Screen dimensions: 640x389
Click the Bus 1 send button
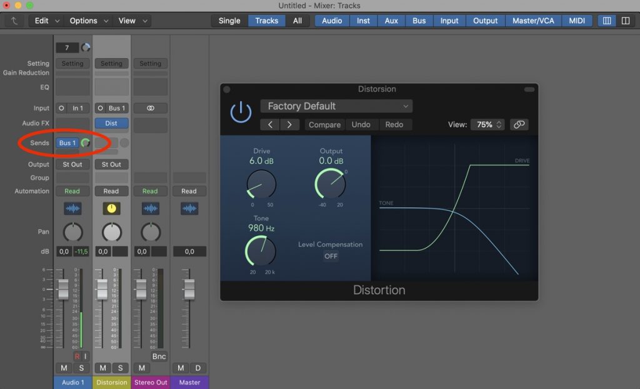(67, 143)
